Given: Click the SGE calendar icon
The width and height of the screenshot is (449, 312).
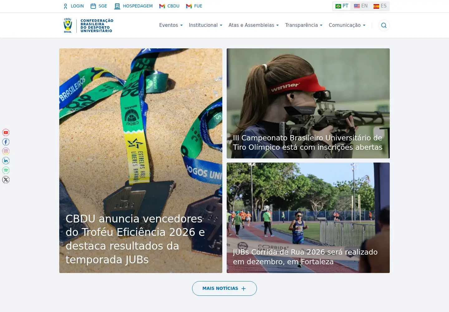Looking at the screenshot, I should click(x=93, y=6).
